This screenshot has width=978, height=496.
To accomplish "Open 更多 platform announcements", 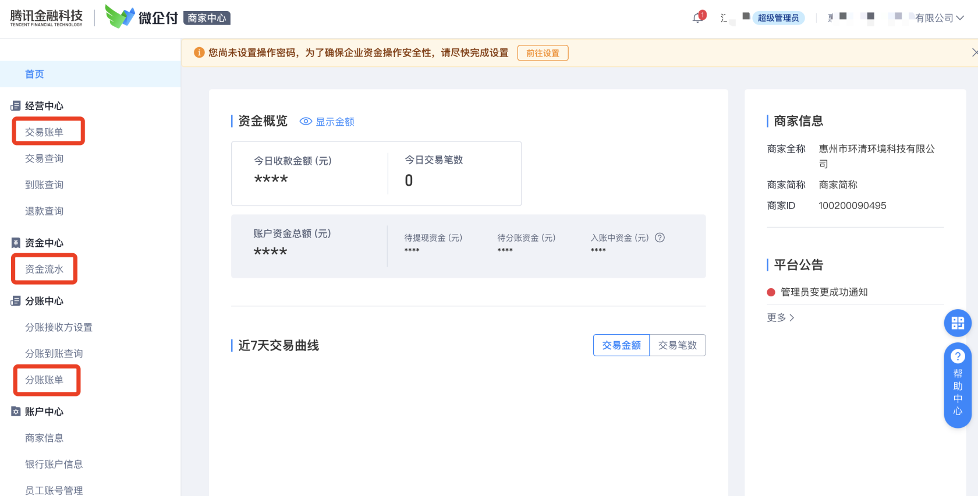I will point(781,318).
